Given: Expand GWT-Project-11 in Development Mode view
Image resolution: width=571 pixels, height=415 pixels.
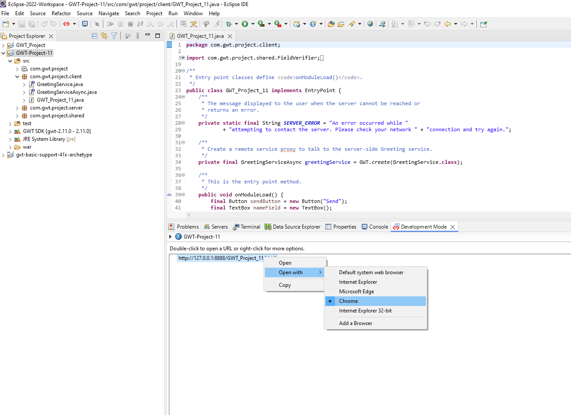Looking at the screenshot, I should [171, 237].
